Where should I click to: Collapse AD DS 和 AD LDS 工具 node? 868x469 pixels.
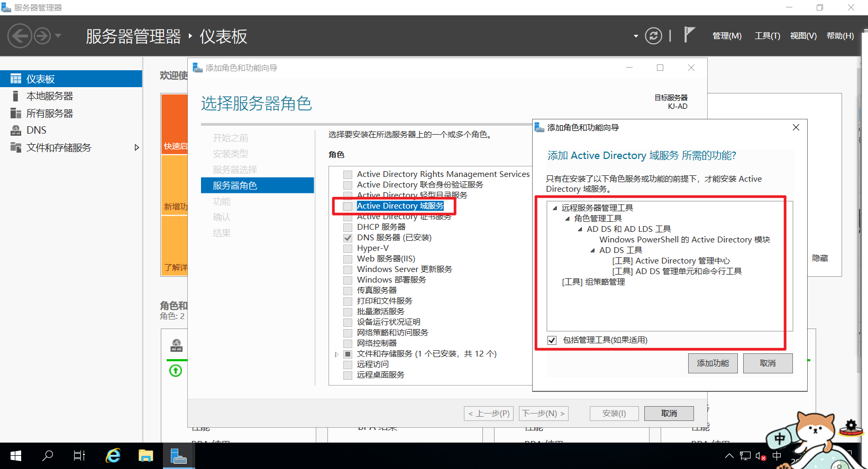pos(580,229)
